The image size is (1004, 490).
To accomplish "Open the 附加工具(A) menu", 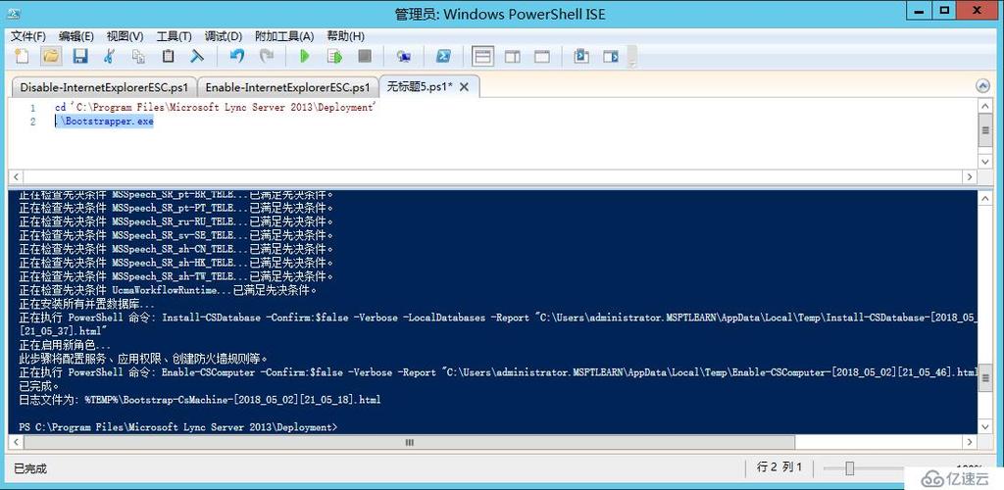I will [x=284, y=36].
